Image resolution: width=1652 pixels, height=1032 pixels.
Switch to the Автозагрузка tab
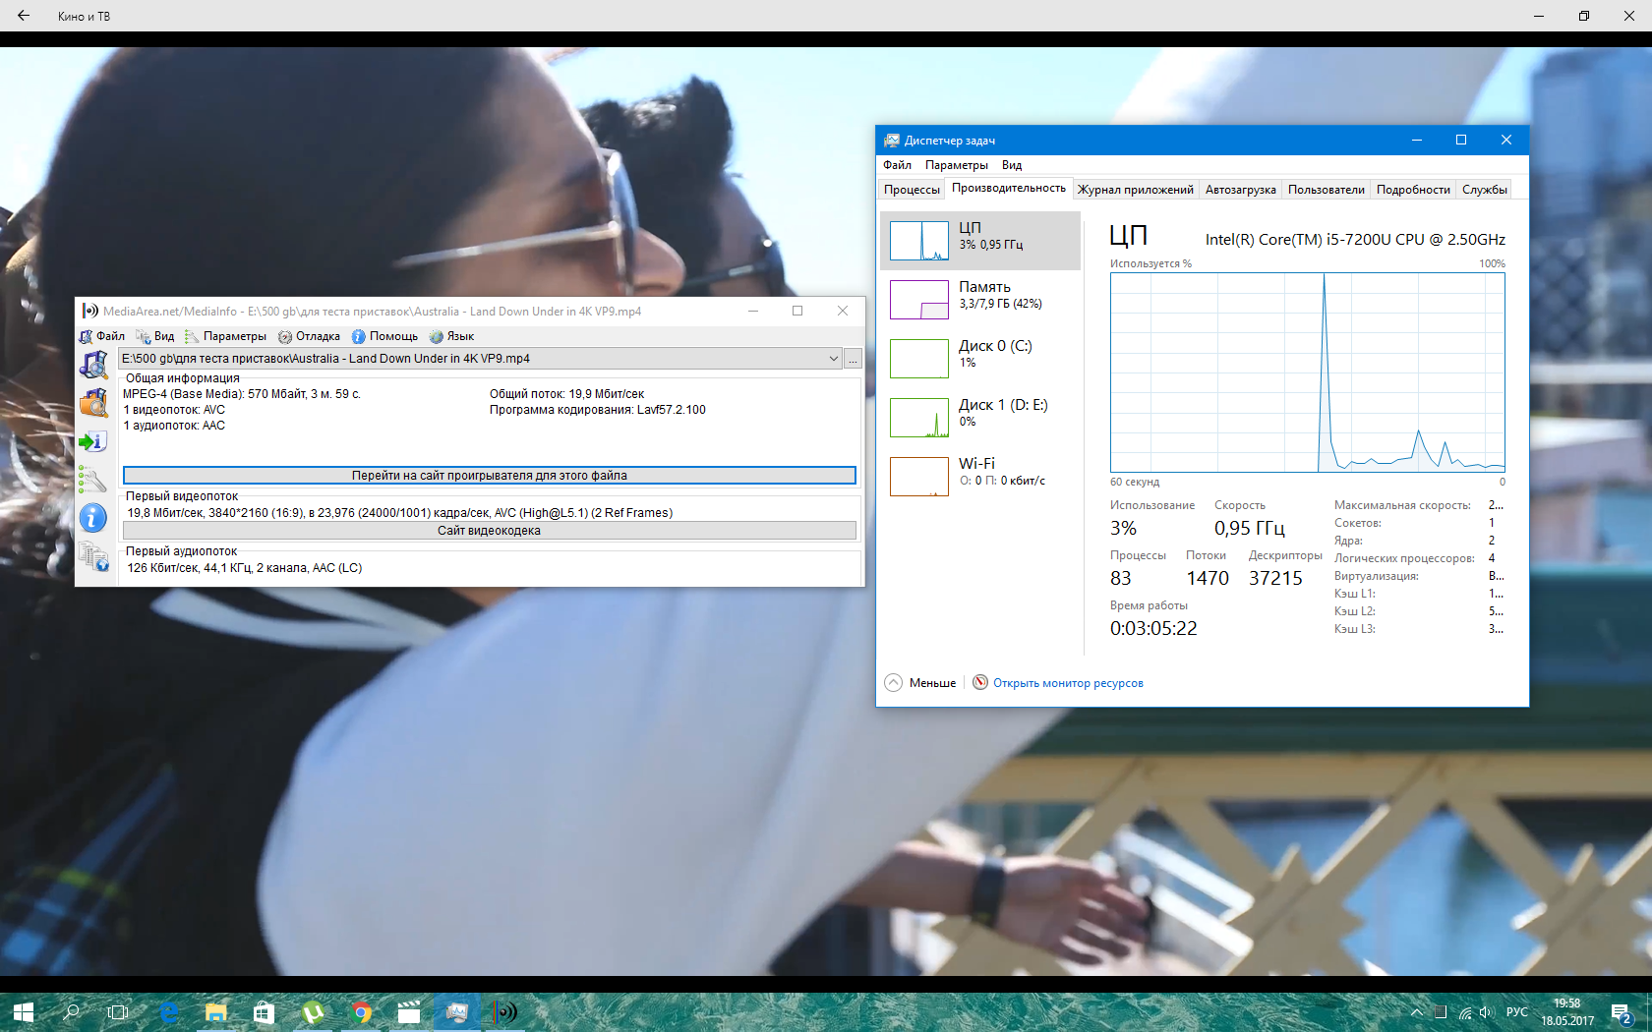point(1241,190)
